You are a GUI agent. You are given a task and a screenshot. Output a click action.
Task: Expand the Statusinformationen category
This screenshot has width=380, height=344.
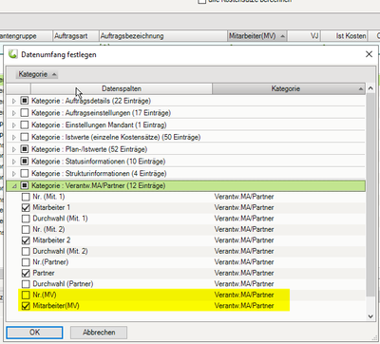tap(14, 162)
